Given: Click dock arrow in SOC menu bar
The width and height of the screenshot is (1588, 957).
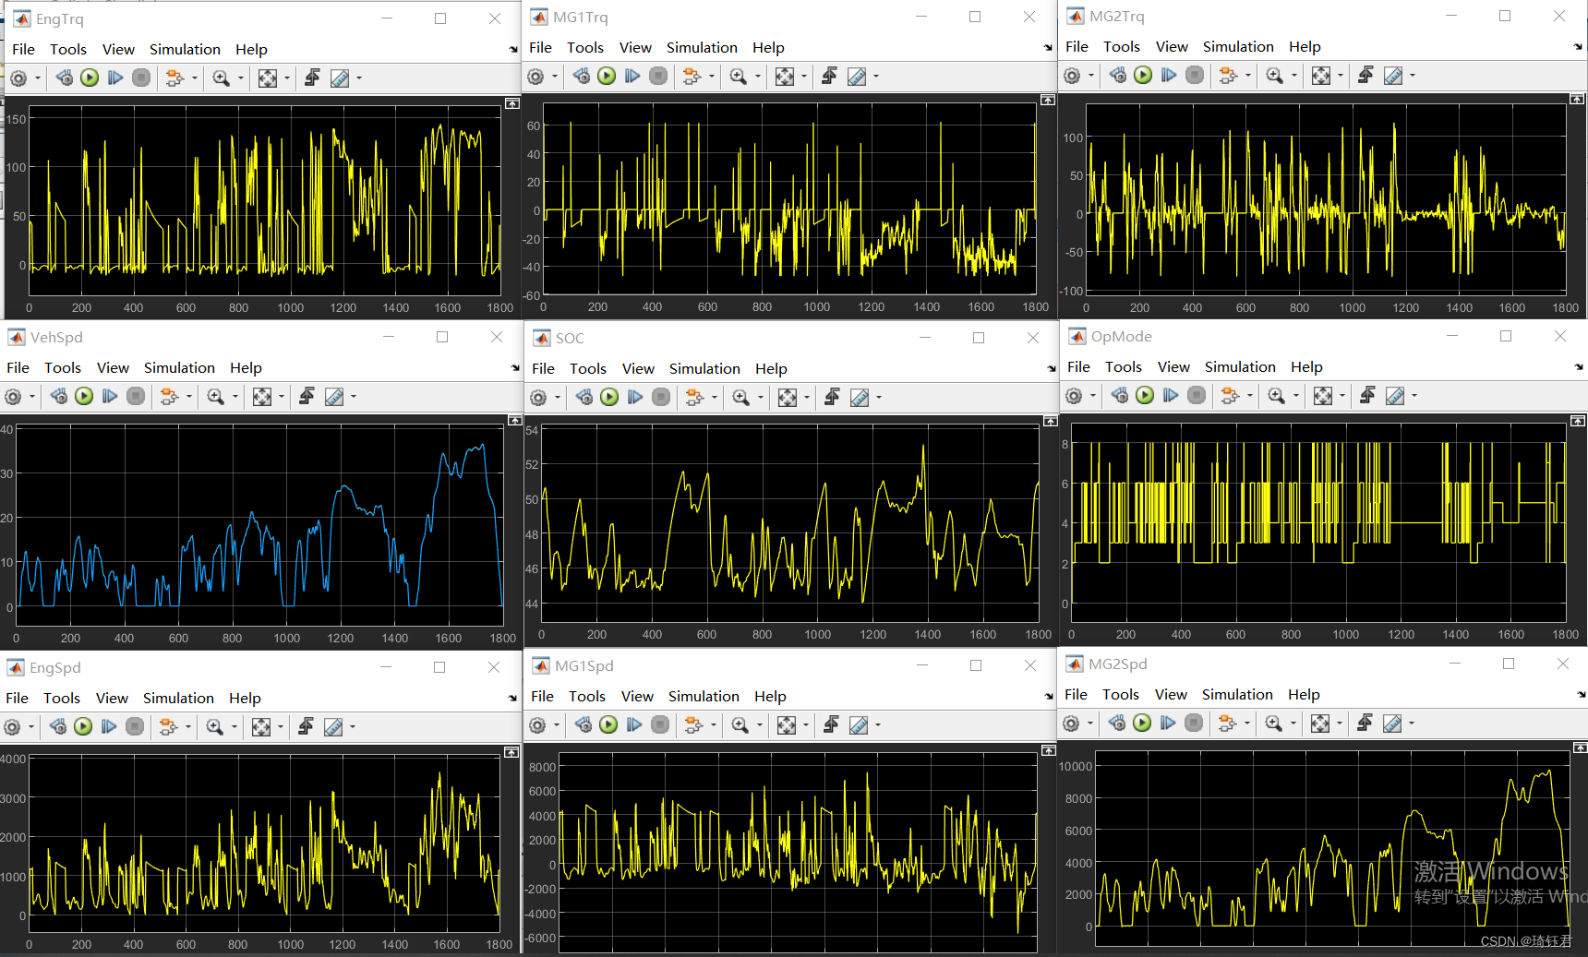Looking at the screenshot, I should point(1052,369).
